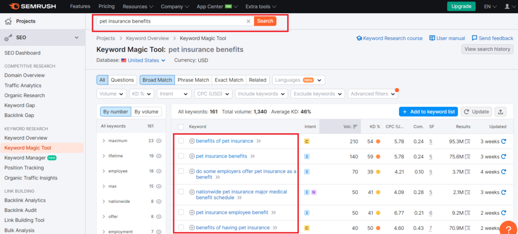Switch groups to By volume
Image resolution: width=518 pixels, height=234 pixels.
(x=146, y=112)
